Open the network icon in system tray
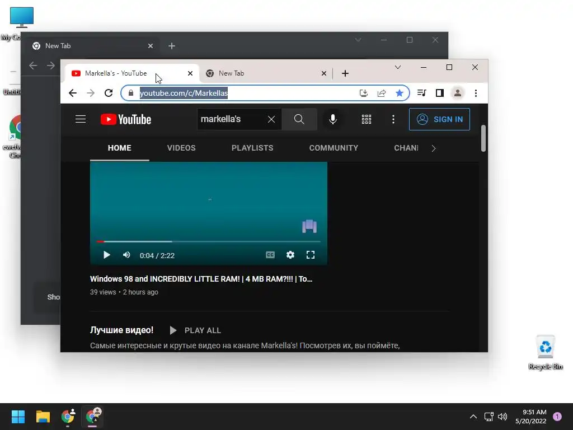The width and height of the screenshot is (573, 430). pyautogui.click(x=489, y=417)
